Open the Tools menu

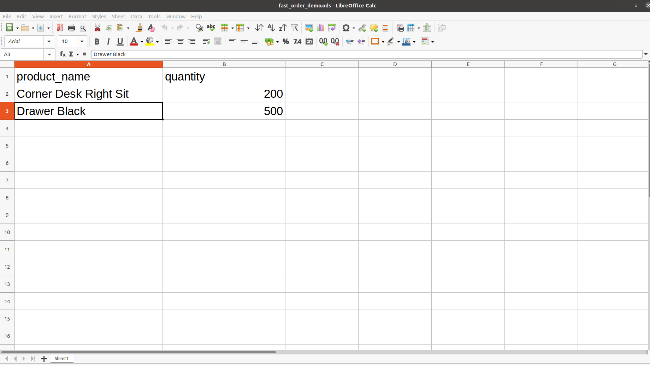[x=154, y=17]
